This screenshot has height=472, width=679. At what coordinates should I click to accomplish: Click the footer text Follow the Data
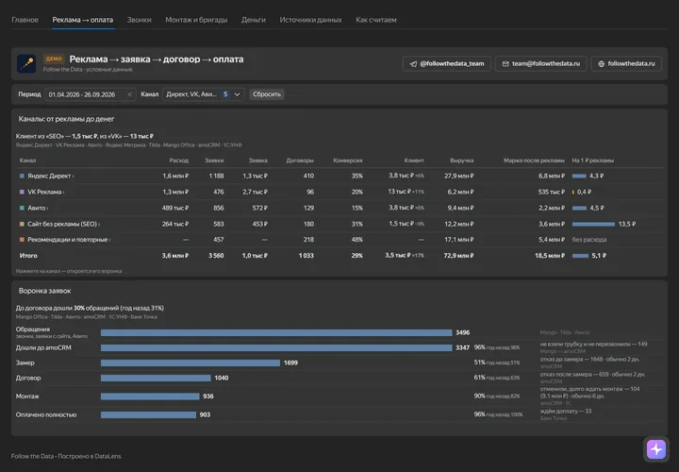click(x=32, y=456)
